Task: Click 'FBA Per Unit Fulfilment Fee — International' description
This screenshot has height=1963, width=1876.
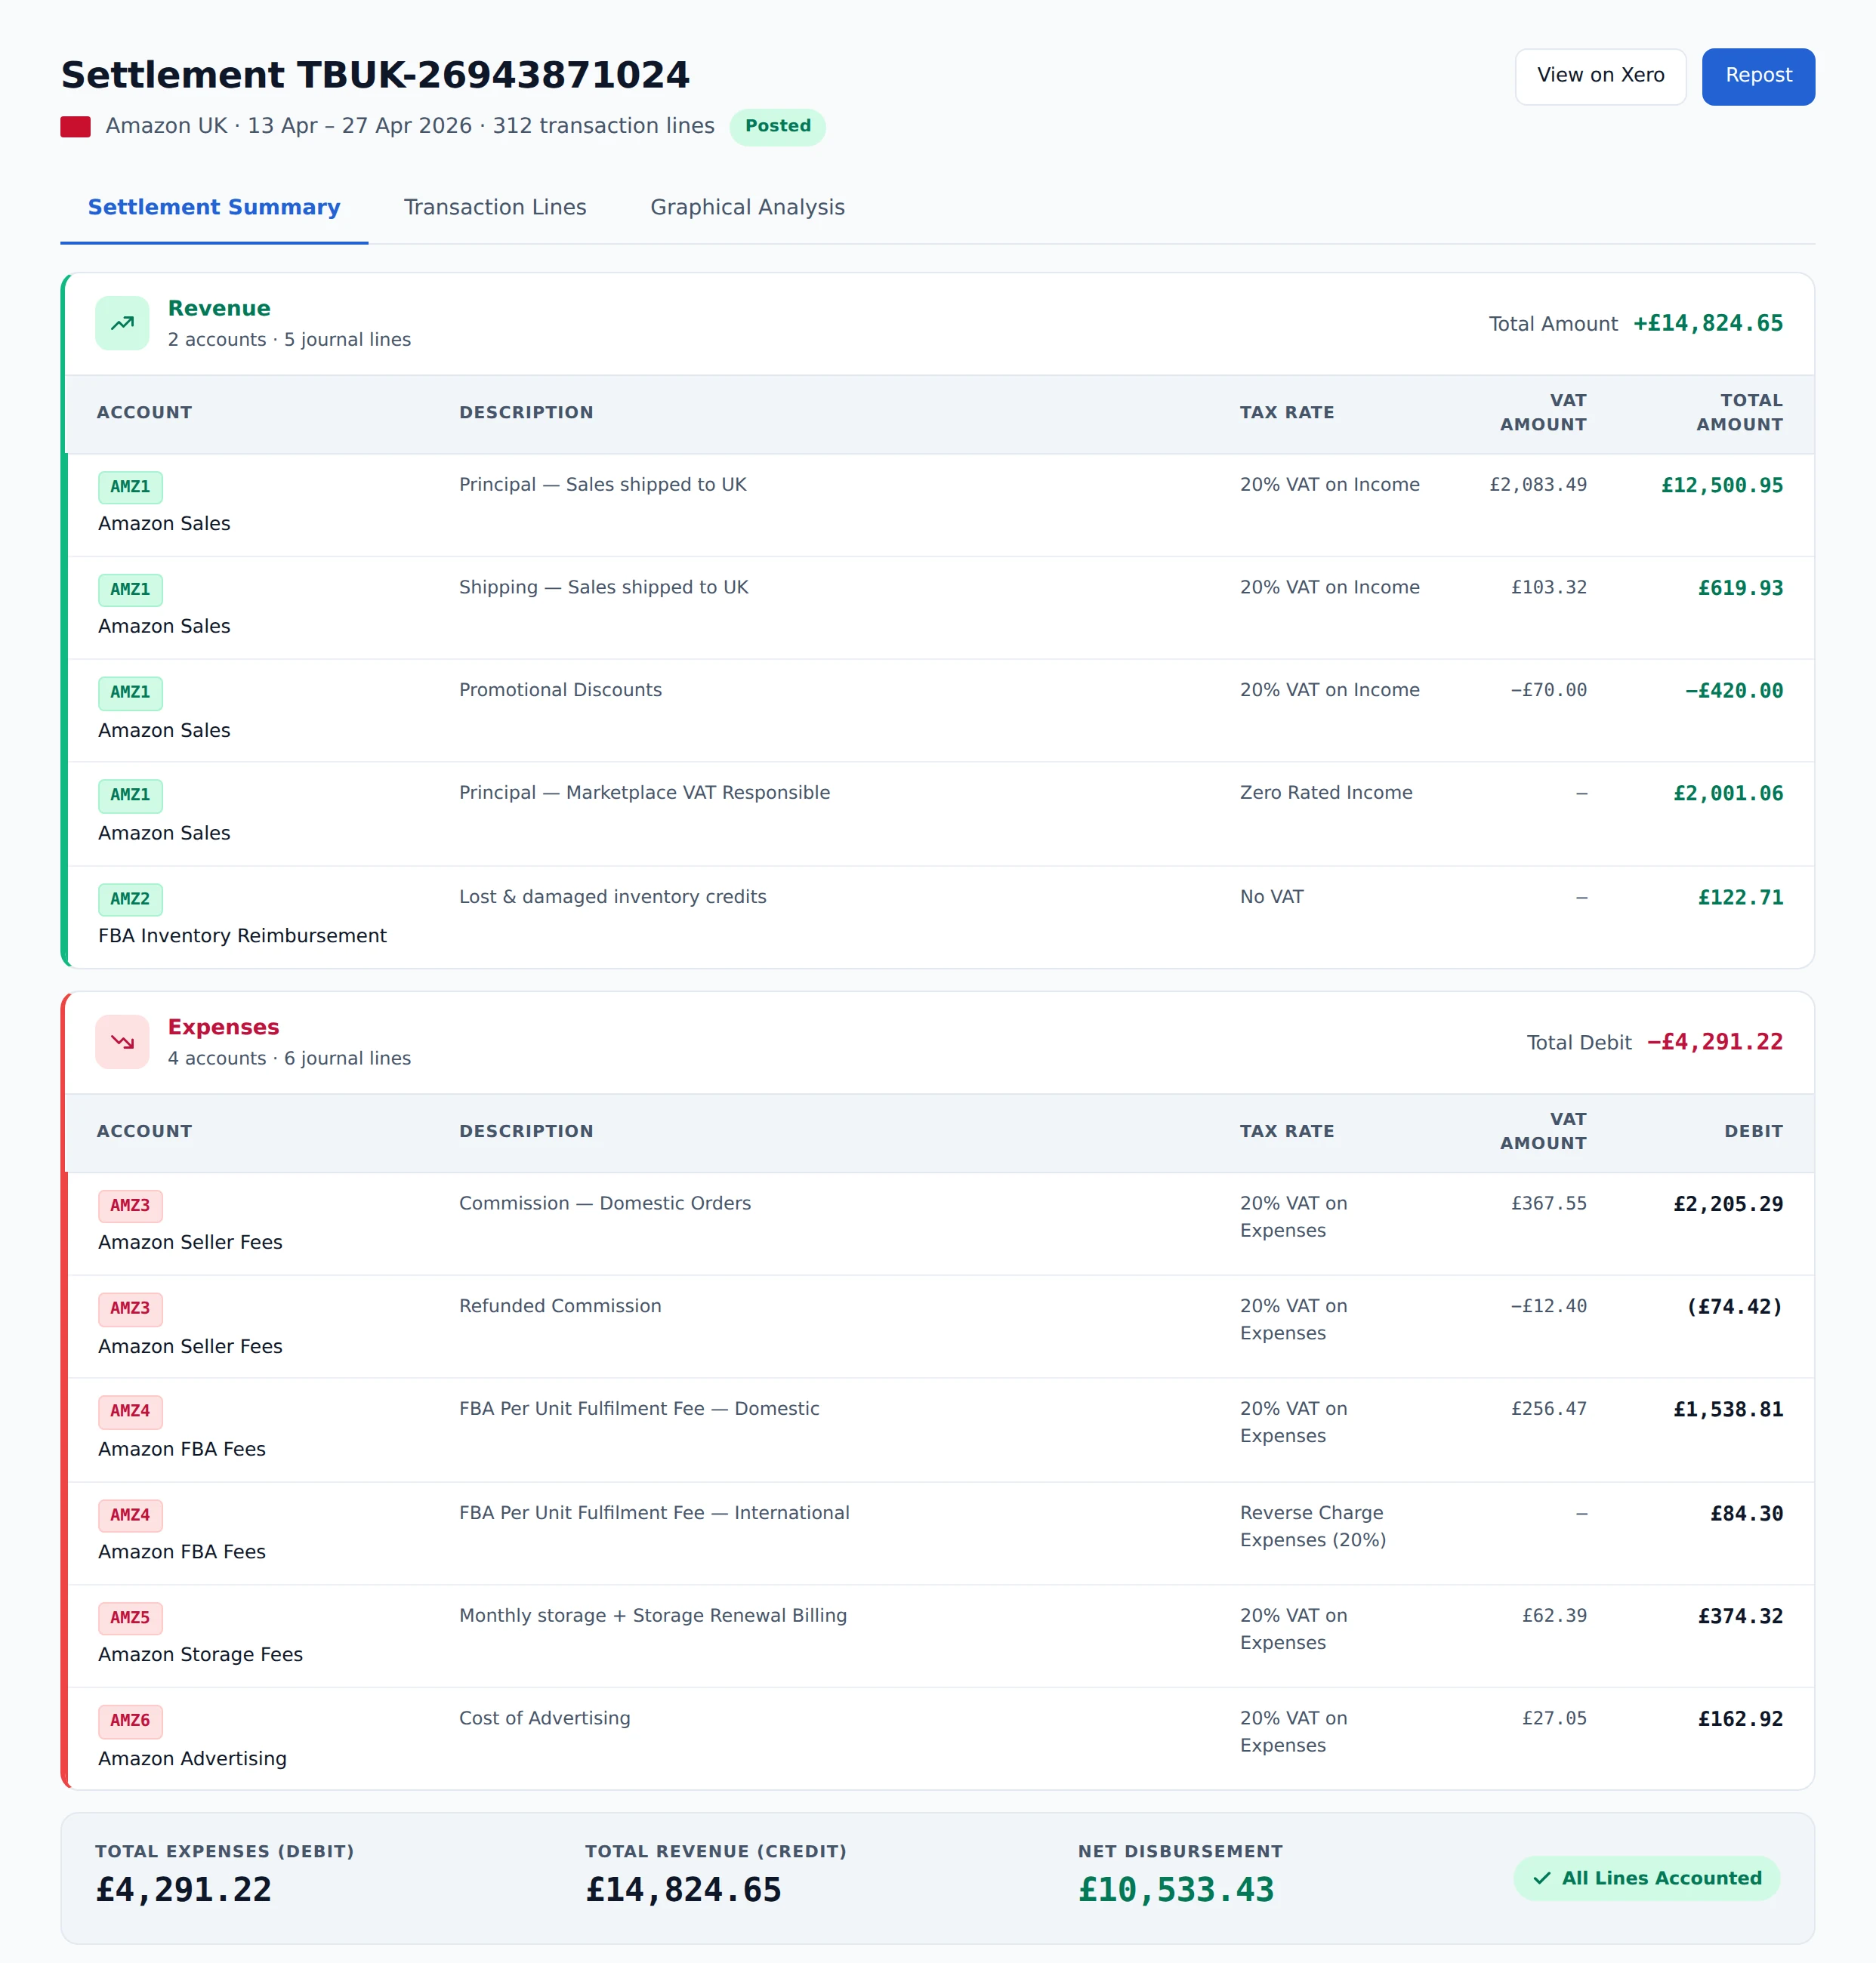Action: click(654, 1513)
